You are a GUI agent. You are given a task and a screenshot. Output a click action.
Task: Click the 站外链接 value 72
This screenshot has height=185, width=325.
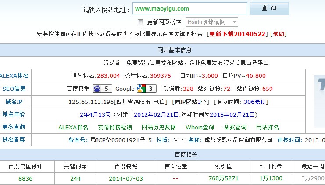[x=227, y=89]
